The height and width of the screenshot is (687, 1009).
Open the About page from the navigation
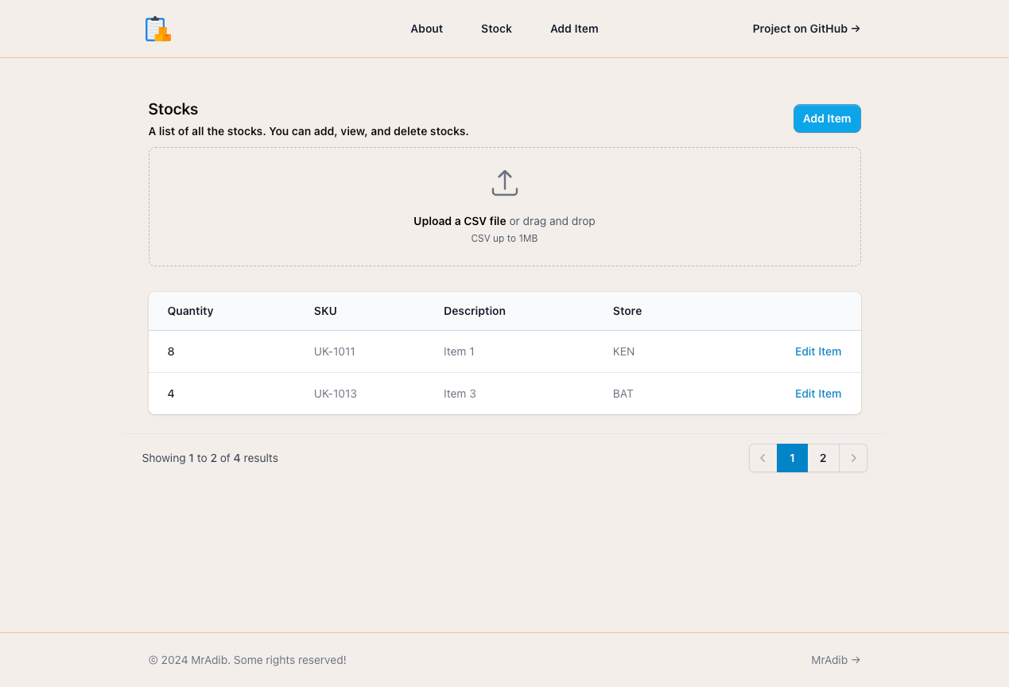(426, 29)
